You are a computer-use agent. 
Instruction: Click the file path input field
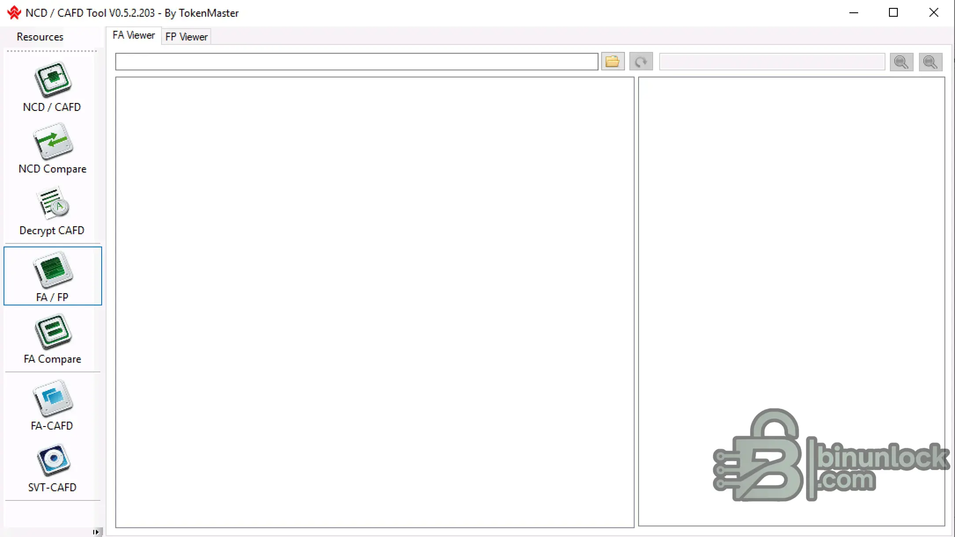(356, 62)
